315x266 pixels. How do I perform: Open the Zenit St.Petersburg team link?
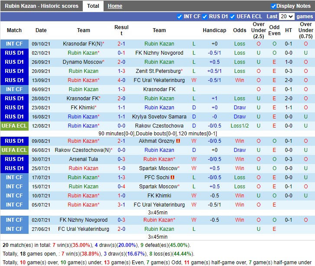pyautogui.click(x=158, y=71)
